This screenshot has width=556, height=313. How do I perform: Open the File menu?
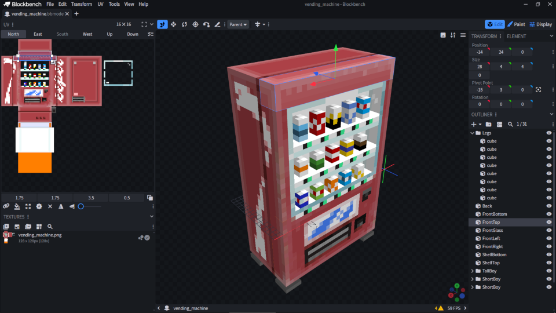coord(50,4)
